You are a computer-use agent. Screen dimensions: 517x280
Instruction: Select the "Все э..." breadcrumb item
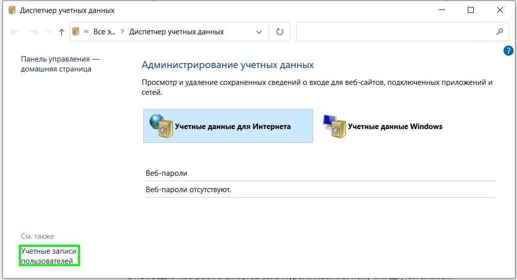tap(104, 32)
